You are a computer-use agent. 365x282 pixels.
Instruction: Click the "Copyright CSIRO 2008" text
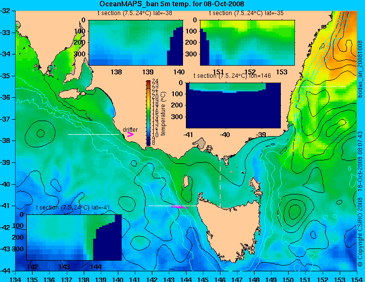point(360,231)
